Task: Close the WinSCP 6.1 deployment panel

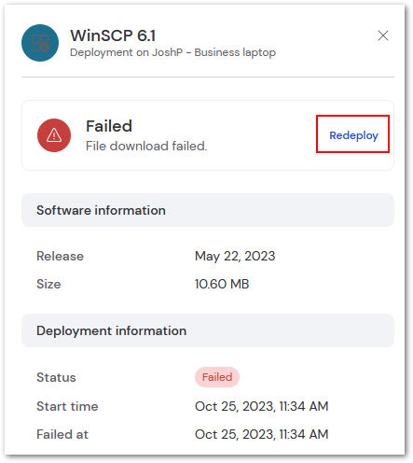Action: tap(383, 35)
